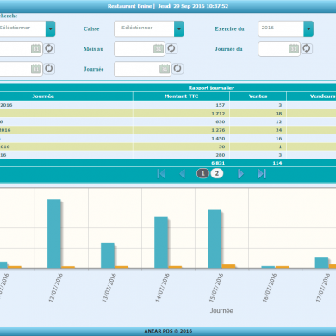Screen dimensions: 336x336
Task: Select page 2 of the report
Action: coord(217,173)
